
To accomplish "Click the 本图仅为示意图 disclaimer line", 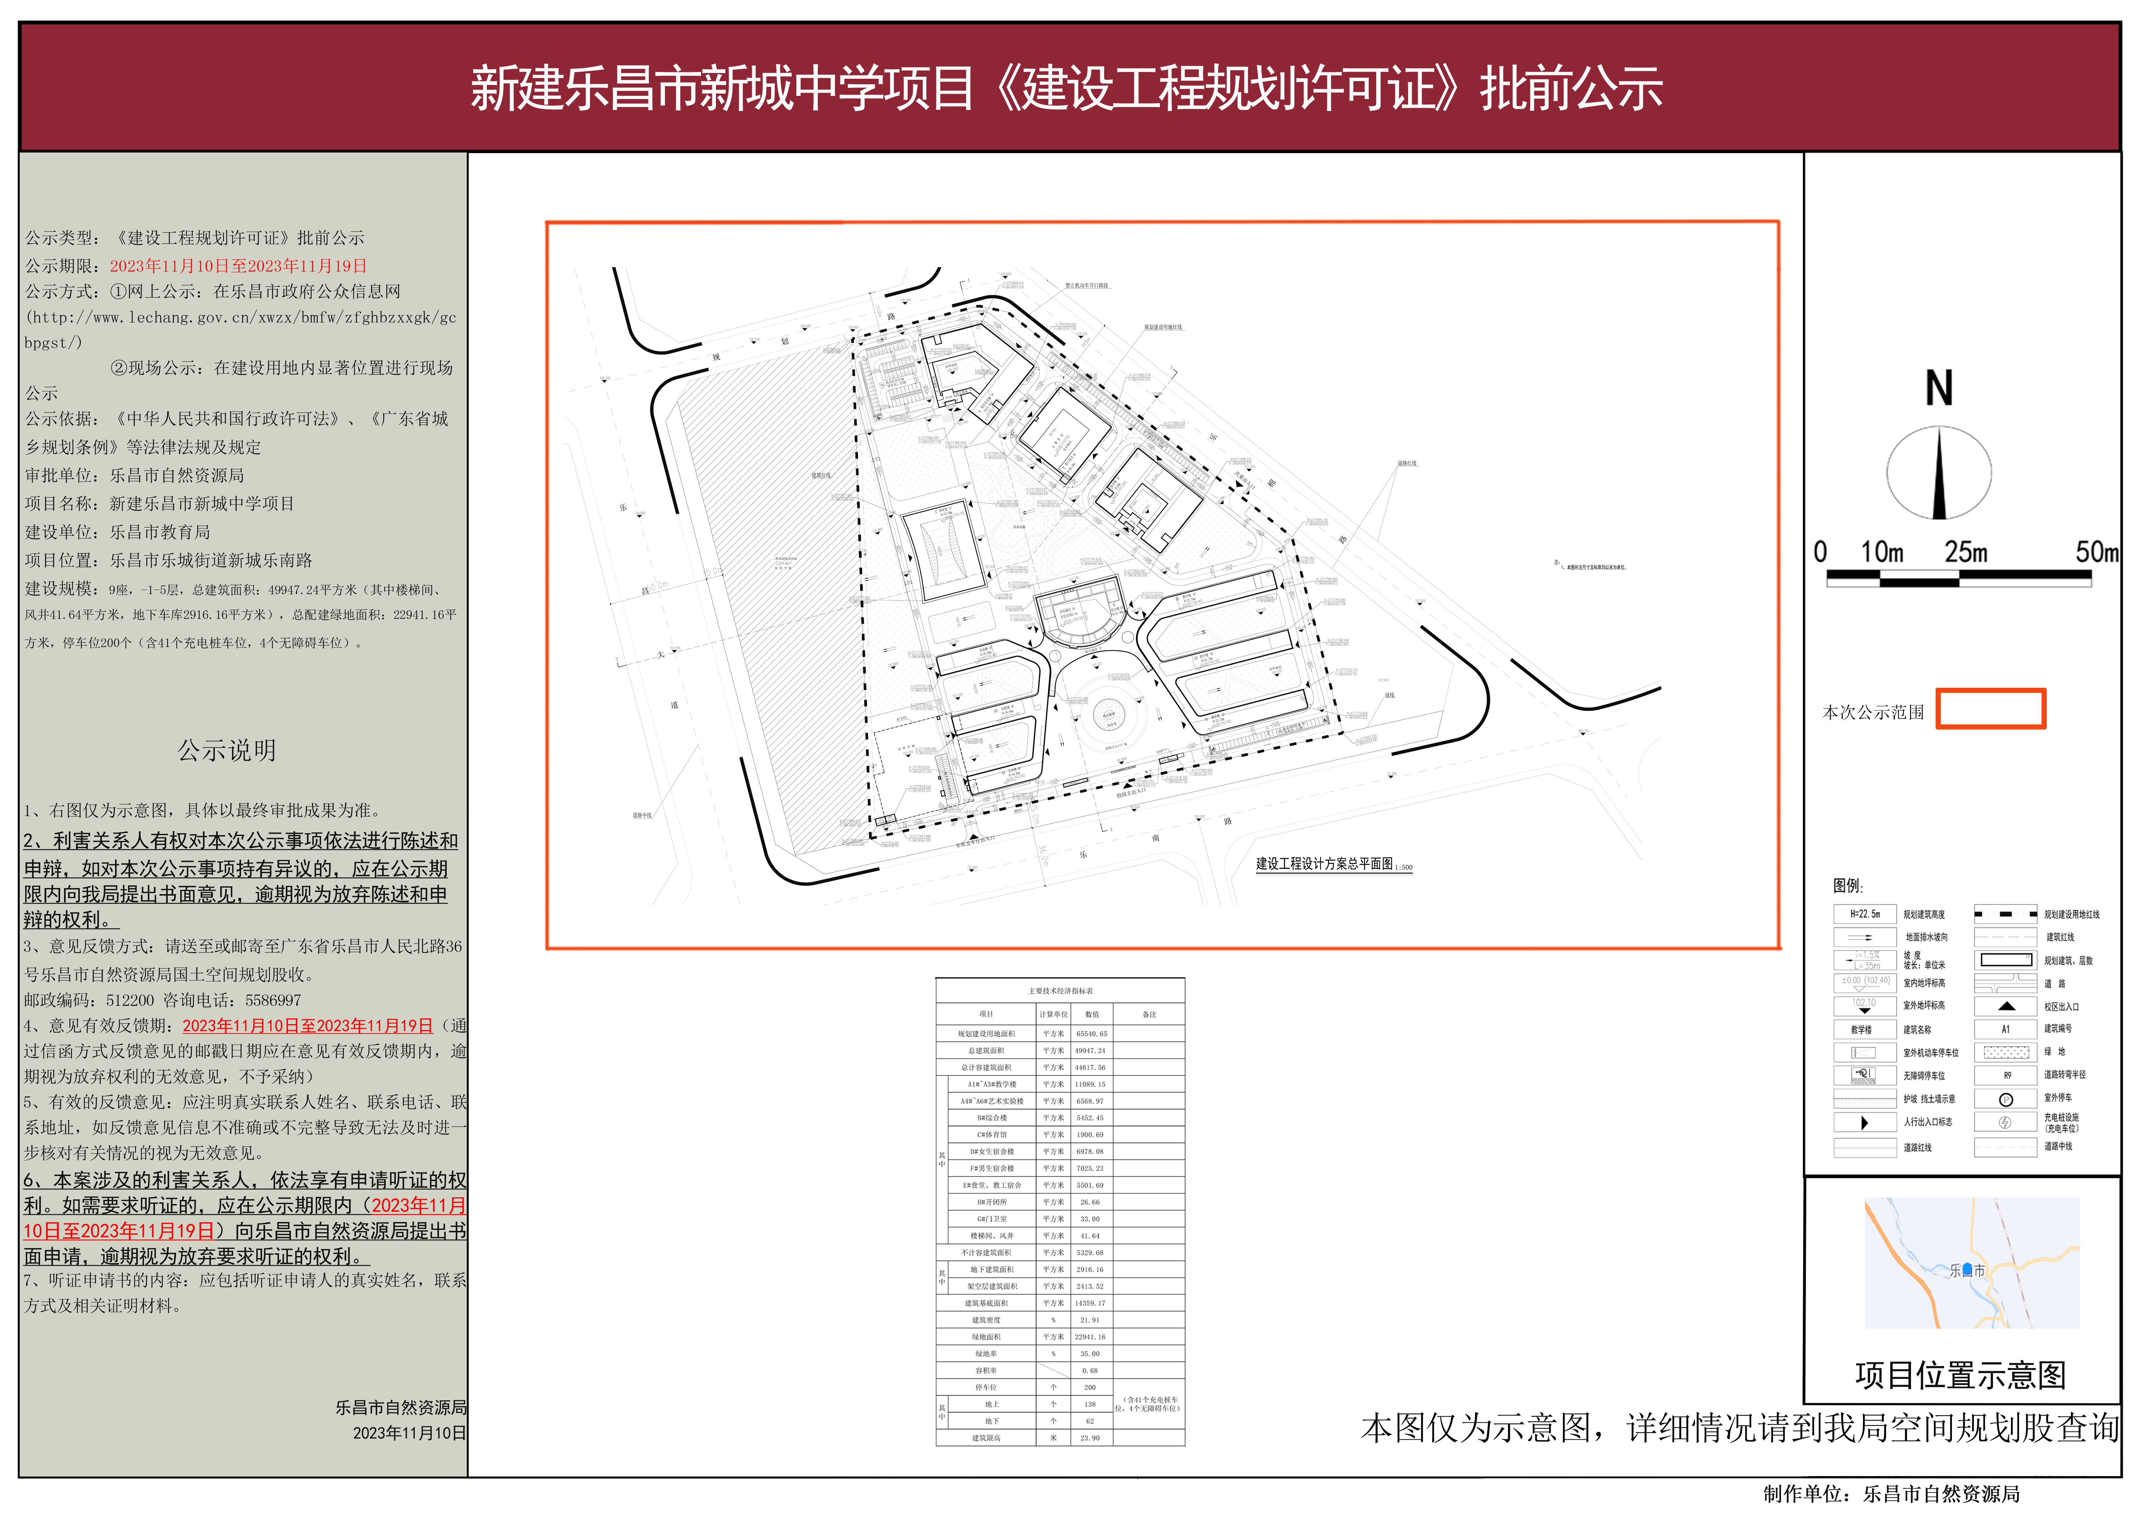I will pos(1740,1427).
